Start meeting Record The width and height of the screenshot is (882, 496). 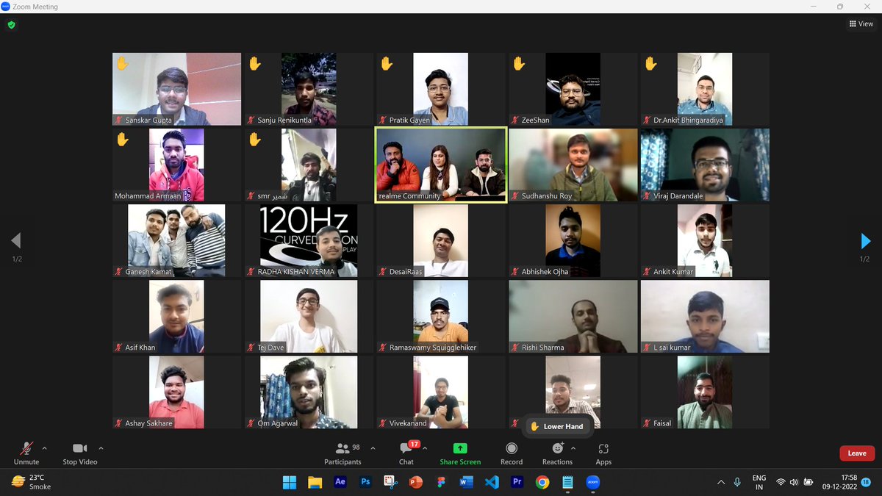click(512, 453)
